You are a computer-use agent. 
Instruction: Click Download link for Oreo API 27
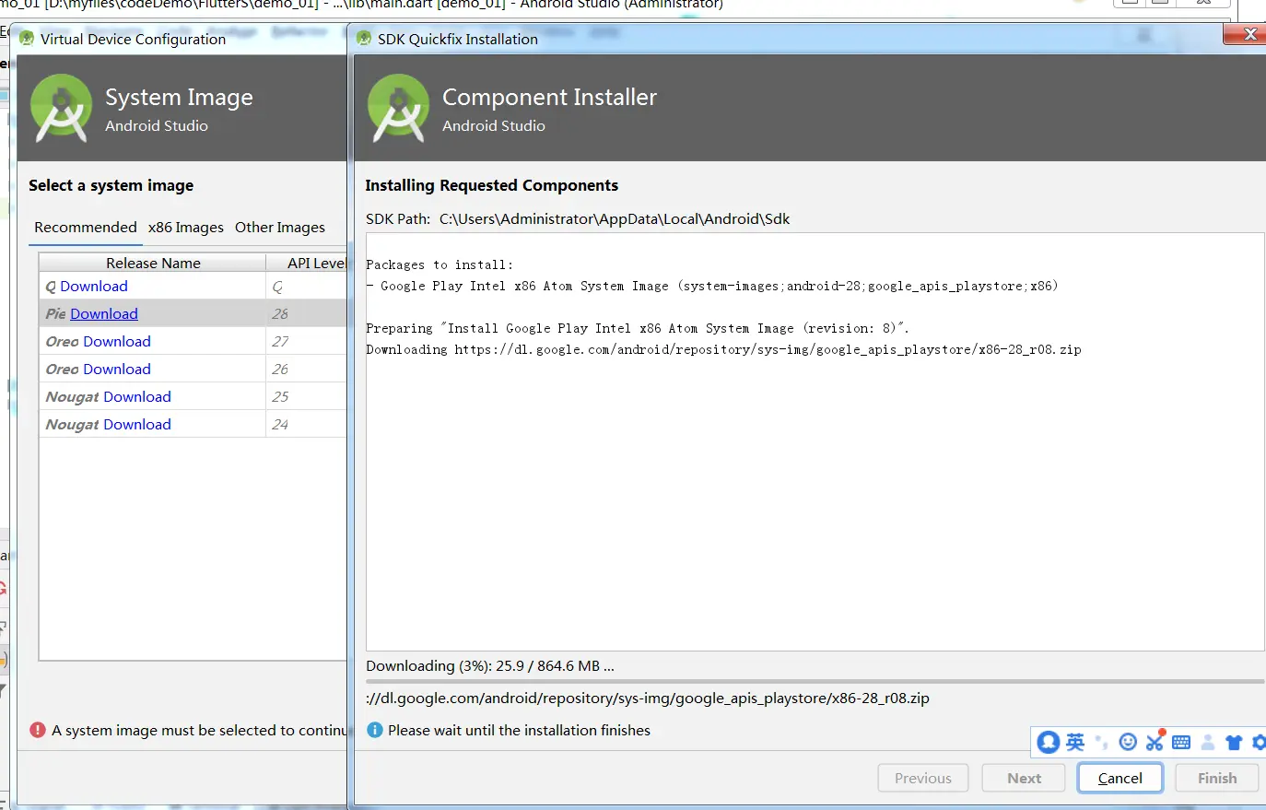[117, 341]
